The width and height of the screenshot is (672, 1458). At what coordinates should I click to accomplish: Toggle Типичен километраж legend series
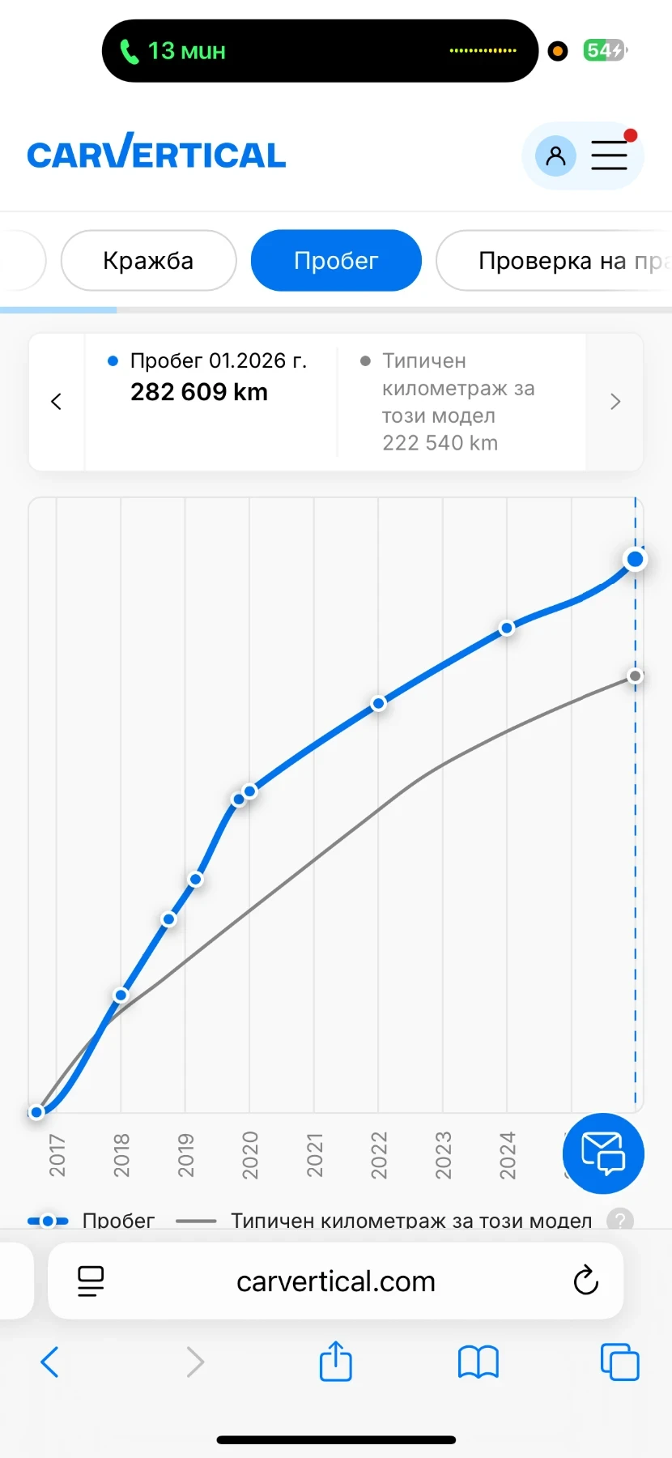click(385, 1221)
